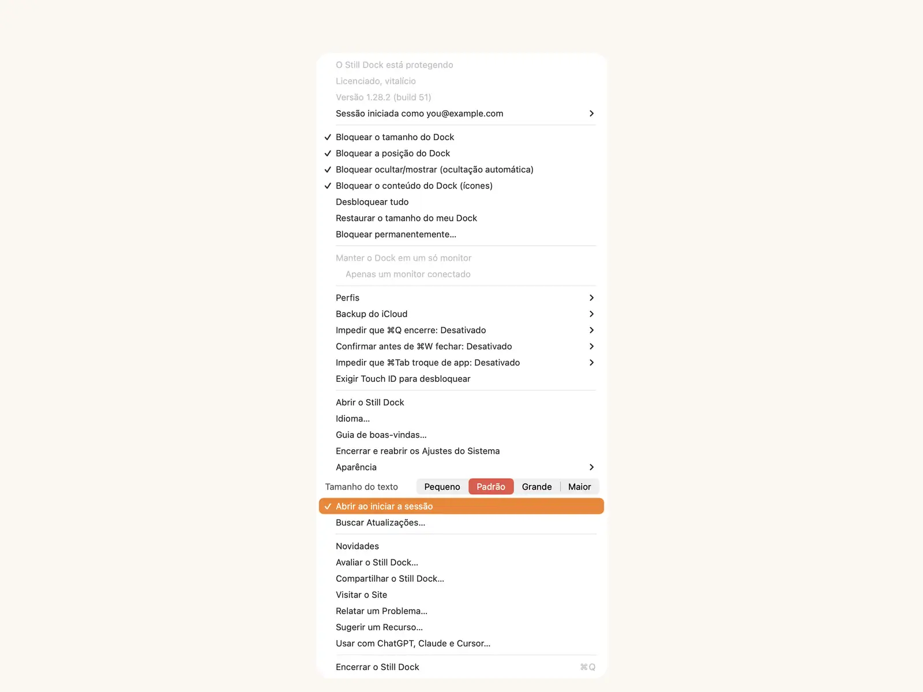Screen dimensions: 923x692
Task: Uncheck Bloquear a posição do Dock
Action: point(461,153)
